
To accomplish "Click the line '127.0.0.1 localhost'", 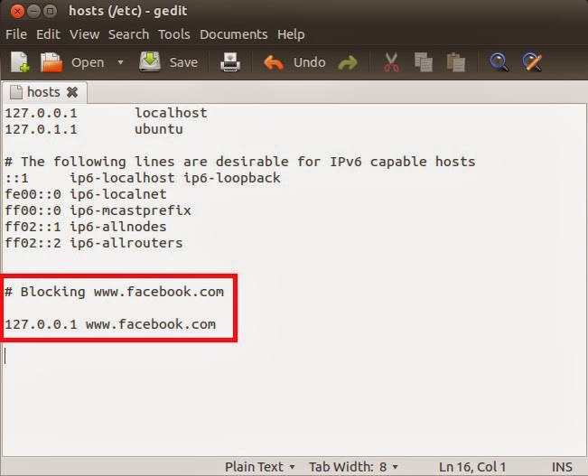I will click(x=106, y=113).
